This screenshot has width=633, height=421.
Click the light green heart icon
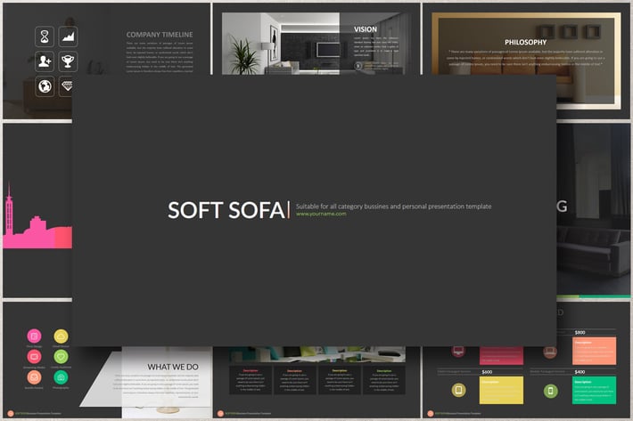pyautogui.click(x=61, y=357)
